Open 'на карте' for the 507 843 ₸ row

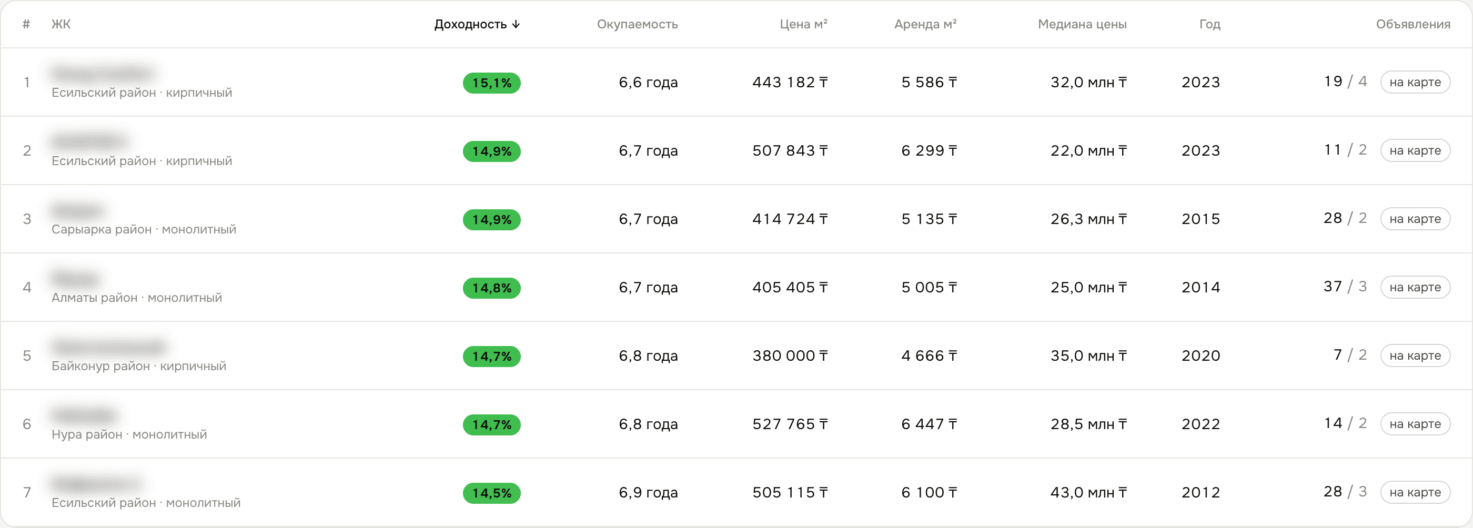tap(1415, 151)
